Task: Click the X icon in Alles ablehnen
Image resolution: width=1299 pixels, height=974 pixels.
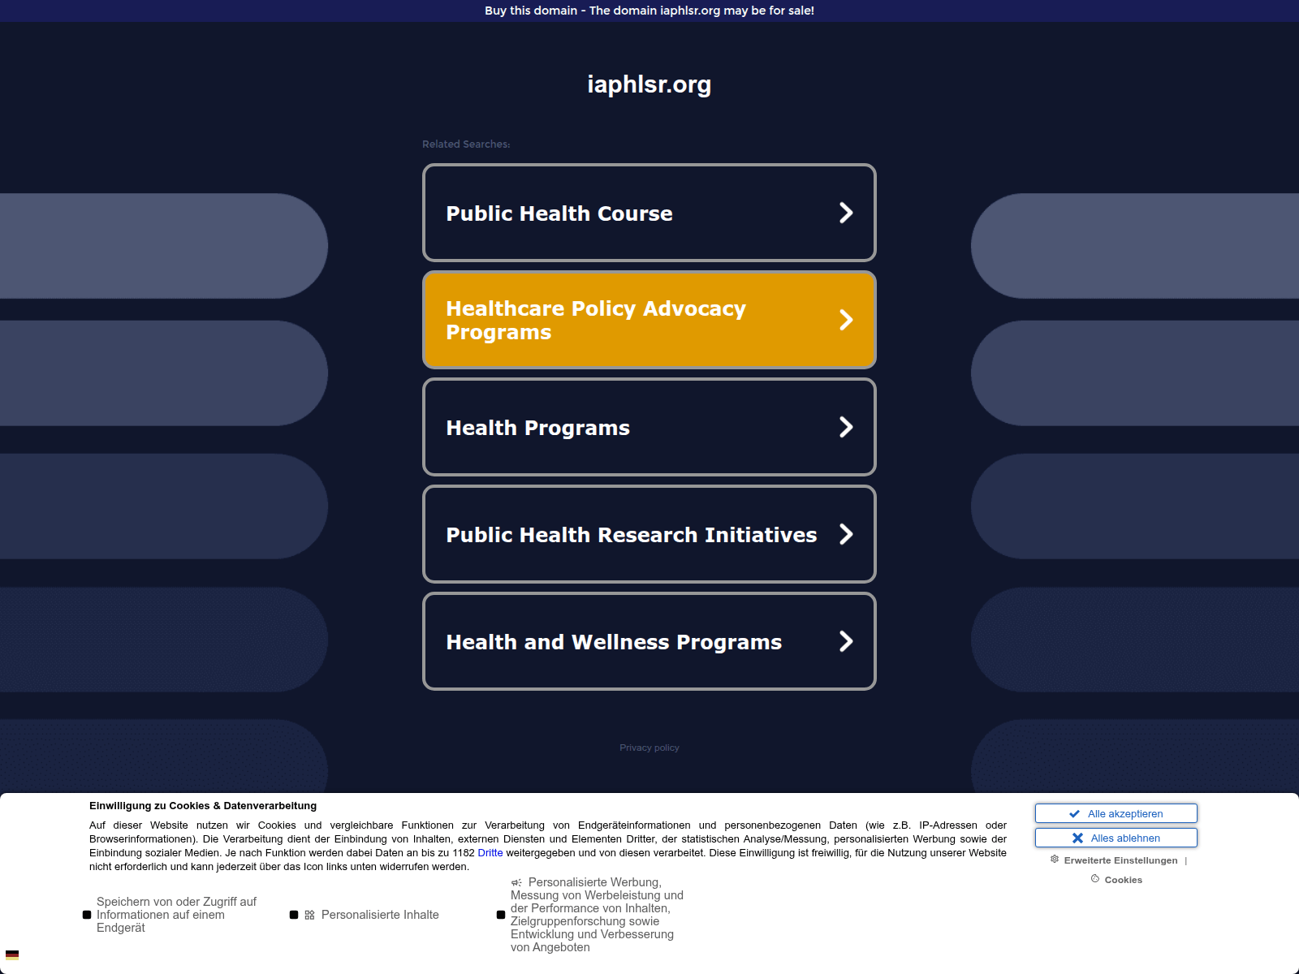Action: (x=1077, y=838)
